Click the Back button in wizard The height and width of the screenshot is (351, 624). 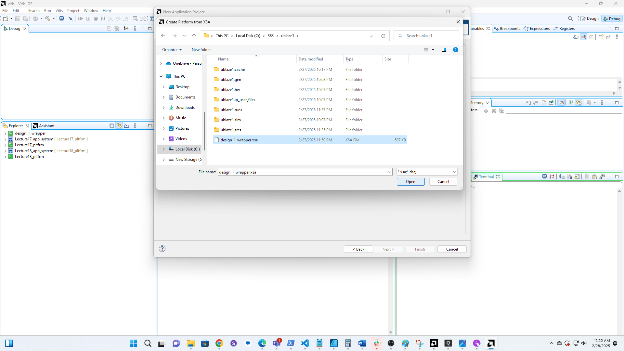point(358,249)
